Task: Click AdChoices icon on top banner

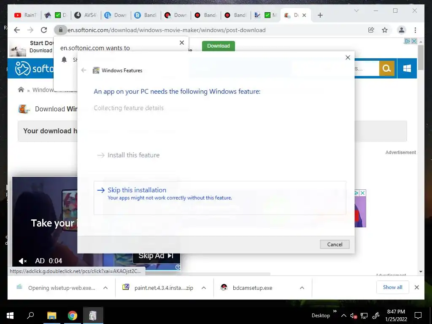Action: (x=407, y=41)
